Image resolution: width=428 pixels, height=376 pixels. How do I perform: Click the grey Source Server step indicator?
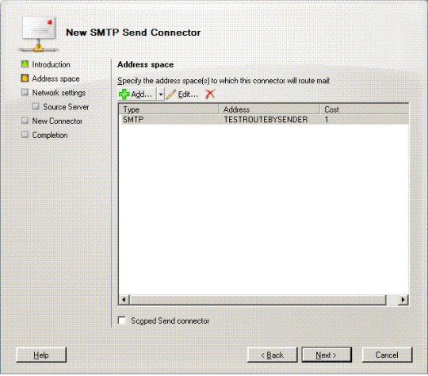pos(36,106)
